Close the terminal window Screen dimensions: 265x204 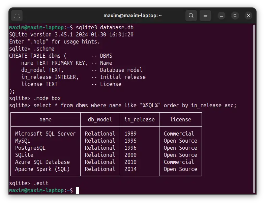pyautogui.click(x=248, y=16)
